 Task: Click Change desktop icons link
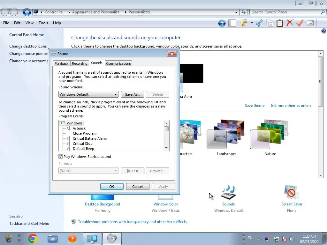(x=28, y=46)
